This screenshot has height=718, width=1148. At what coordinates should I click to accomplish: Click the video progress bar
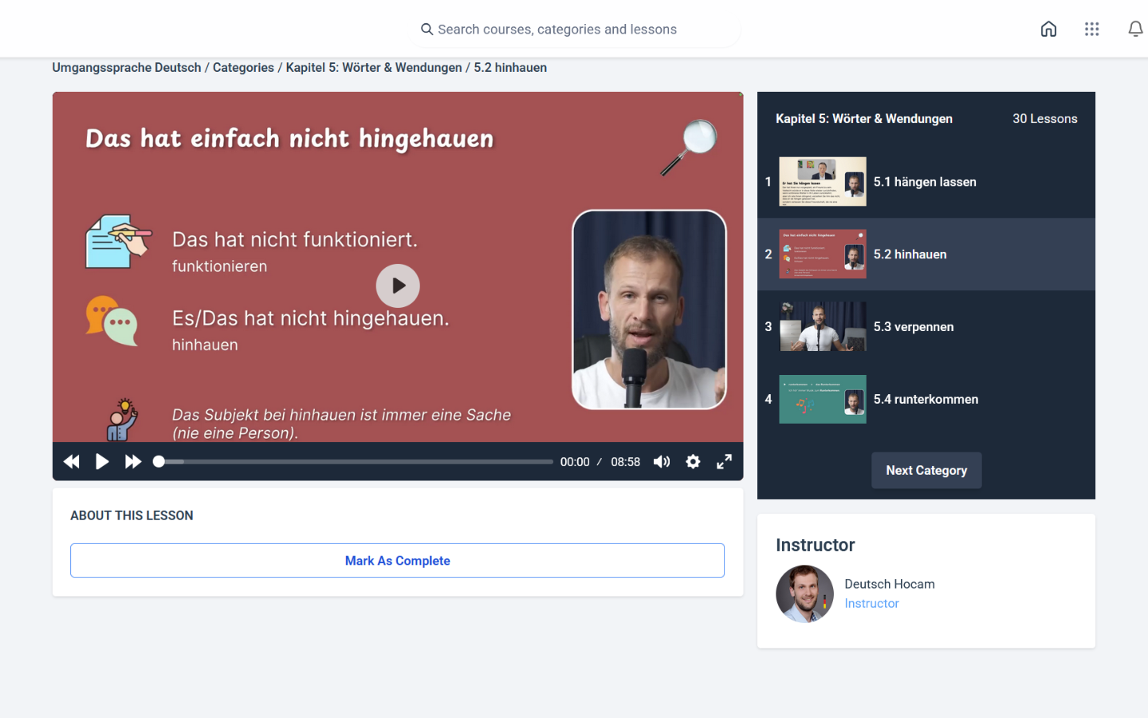(355, 462)
